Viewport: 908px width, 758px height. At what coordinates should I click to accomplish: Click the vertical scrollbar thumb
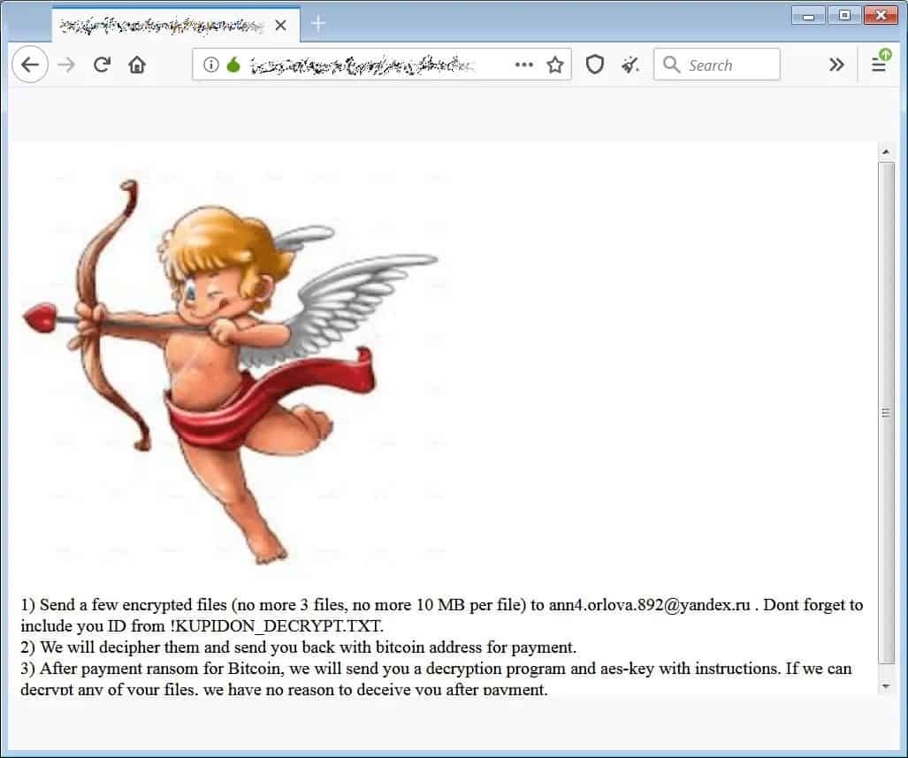coord(885,413)
